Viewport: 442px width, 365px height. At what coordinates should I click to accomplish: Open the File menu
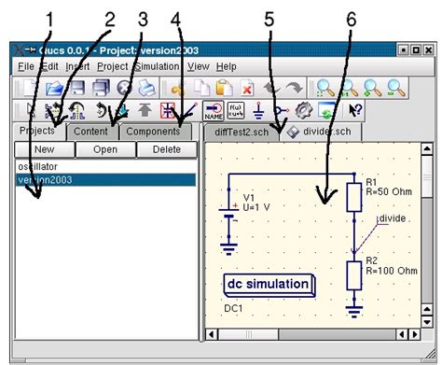tap(26, 66)
